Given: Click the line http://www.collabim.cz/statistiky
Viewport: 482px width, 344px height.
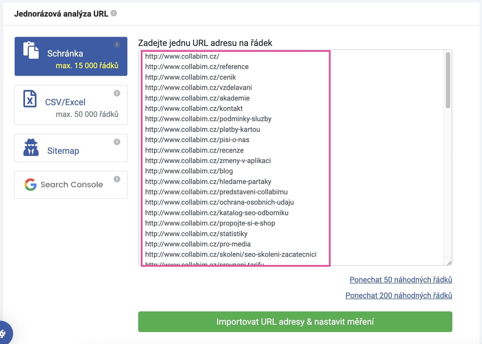Looking at the screenshot, I should click(196, 234).
